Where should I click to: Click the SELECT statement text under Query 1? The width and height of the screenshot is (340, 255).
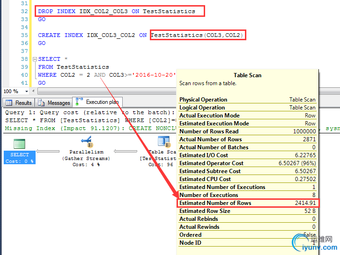tap(91, 120)
